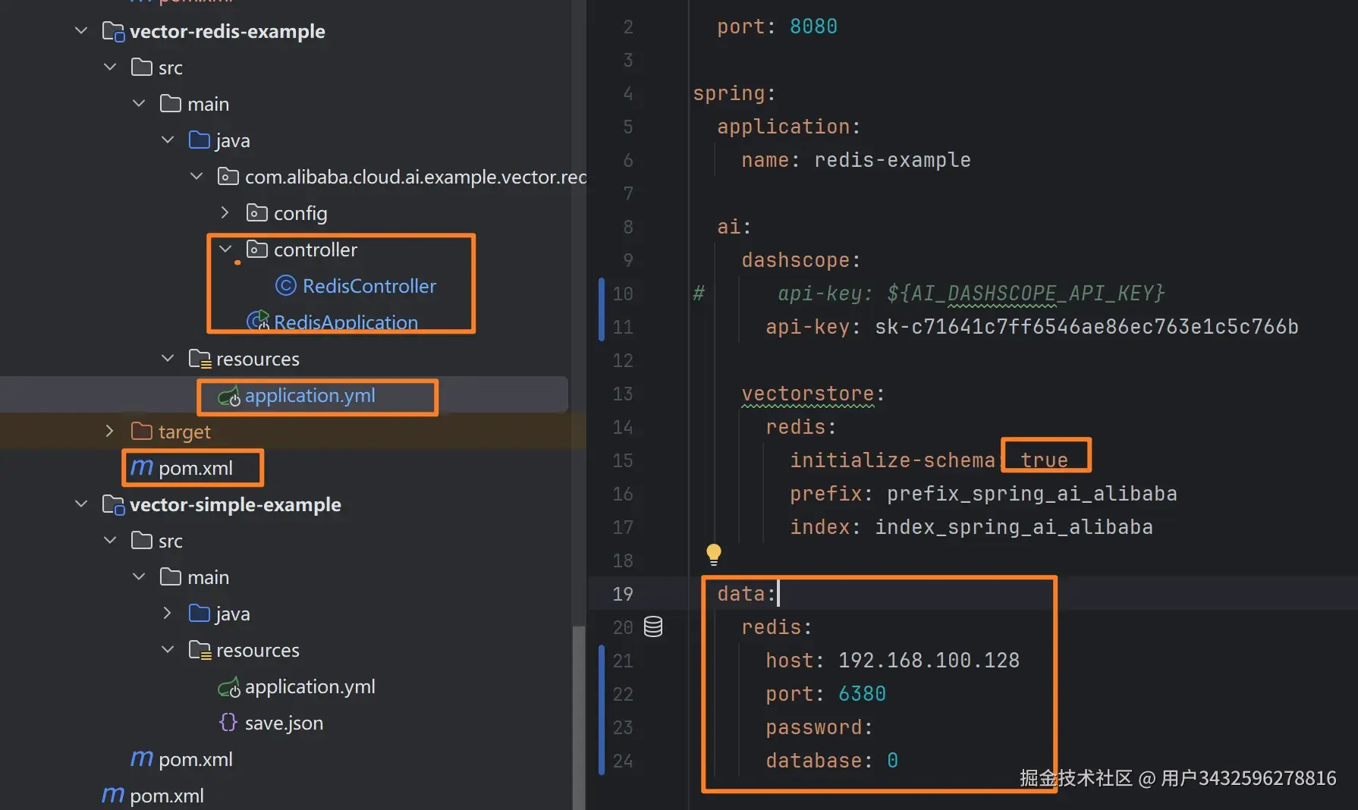Select application.yml under vector-simple-example
The height and width of the screenshot is (810, 1358).
pos(310,686)
